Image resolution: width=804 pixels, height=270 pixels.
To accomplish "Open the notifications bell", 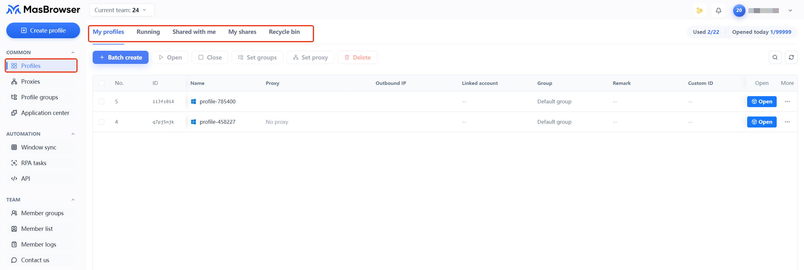I will pyautogui.click(x=718, y=10).
